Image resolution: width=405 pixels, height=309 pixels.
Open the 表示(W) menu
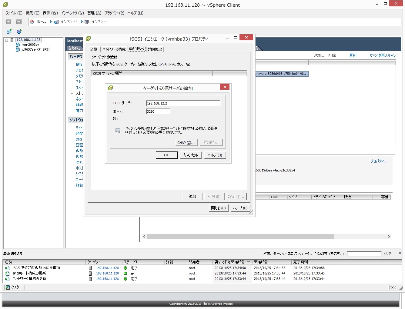[x=50, y=13]
